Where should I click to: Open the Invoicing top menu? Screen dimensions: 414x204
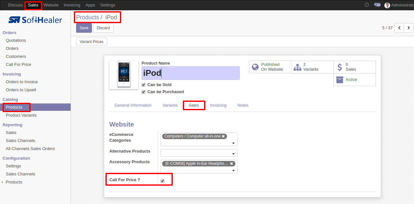coord(72,5)
